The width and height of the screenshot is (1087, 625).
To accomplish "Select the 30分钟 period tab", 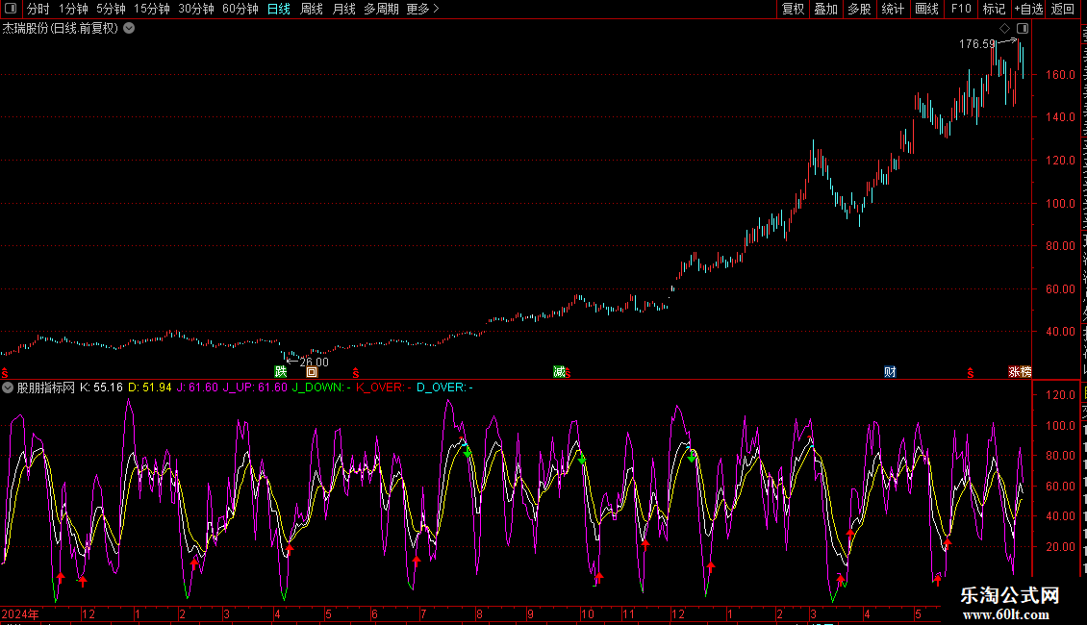I will pos(196,9).
